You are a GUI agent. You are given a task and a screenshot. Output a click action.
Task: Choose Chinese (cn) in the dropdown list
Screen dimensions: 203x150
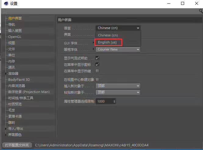coord(108,35)
